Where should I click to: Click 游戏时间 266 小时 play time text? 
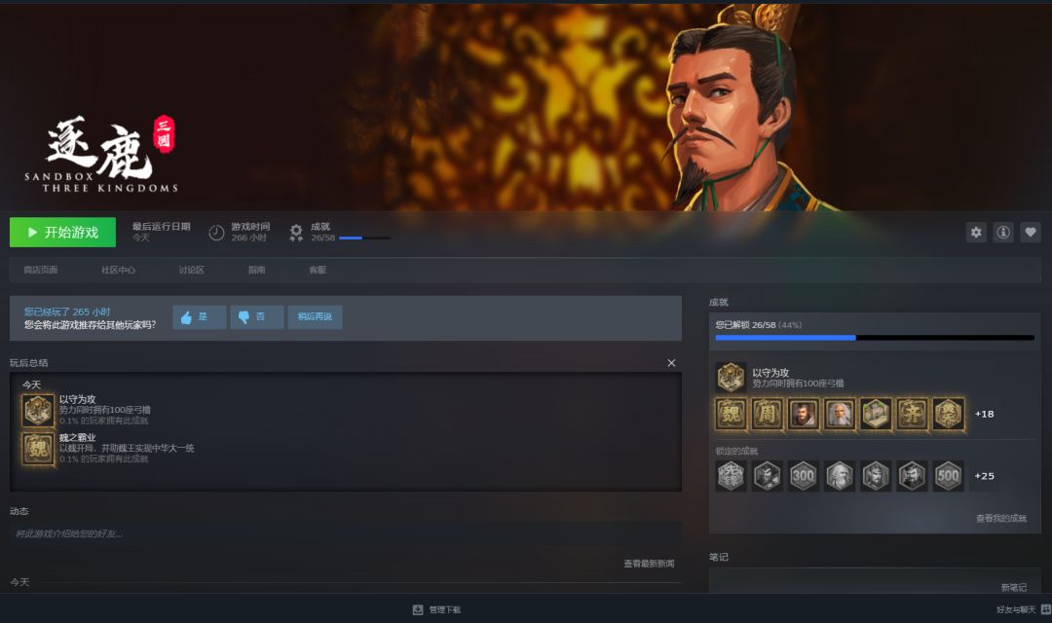(x=250, y=232)
